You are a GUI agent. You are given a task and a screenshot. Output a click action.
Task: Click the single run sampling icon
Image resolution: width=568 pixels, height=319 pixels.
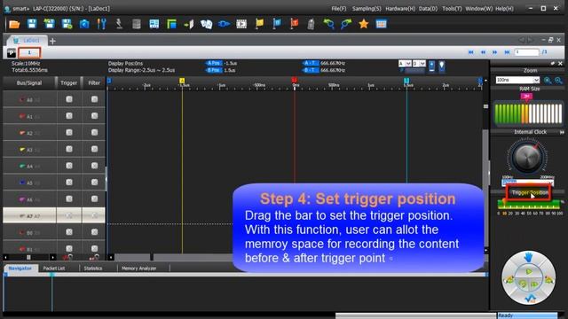119,24
